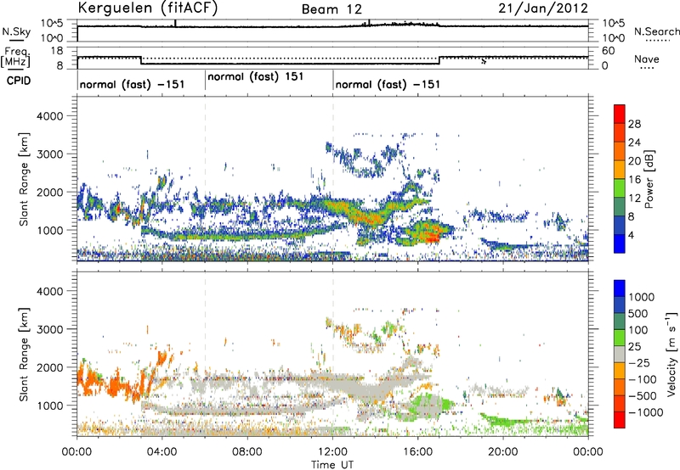Click the '20:00' time axis label
680x470 pixels.
tap(503, 452)
